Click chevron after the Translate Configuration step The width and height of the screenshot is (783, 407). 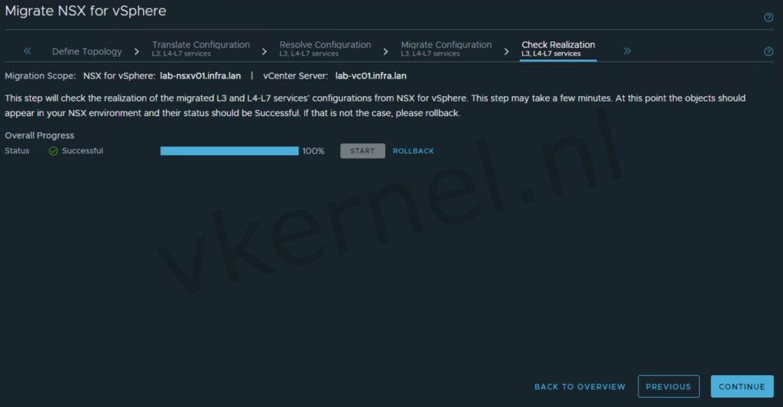265,52
